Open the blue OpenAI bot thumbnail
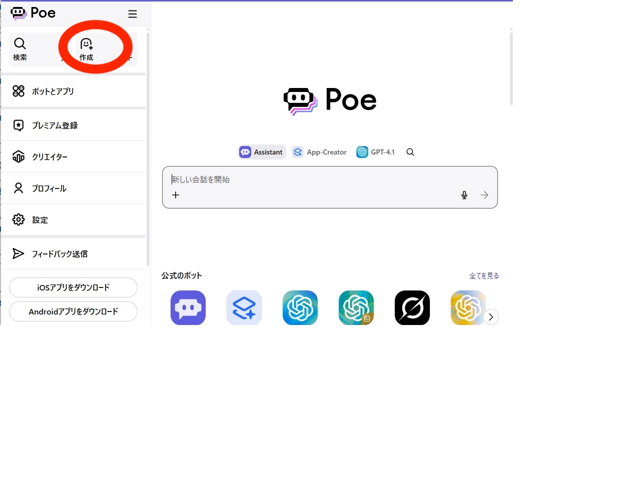The width and height of the screenshot is (638, 482). point(300,307)
